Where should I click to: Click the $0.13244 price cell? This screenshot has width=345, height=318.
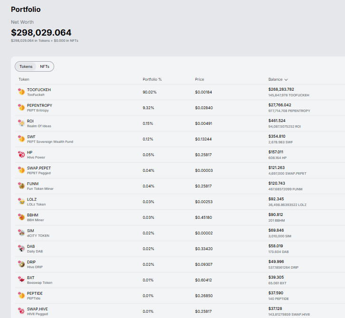203,139
